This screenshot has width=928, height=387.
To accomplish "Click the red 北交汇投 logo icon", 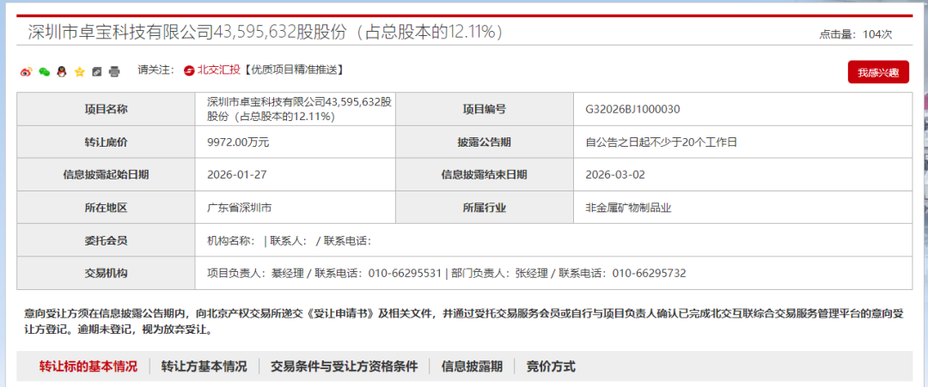I will tap(189, 70).
